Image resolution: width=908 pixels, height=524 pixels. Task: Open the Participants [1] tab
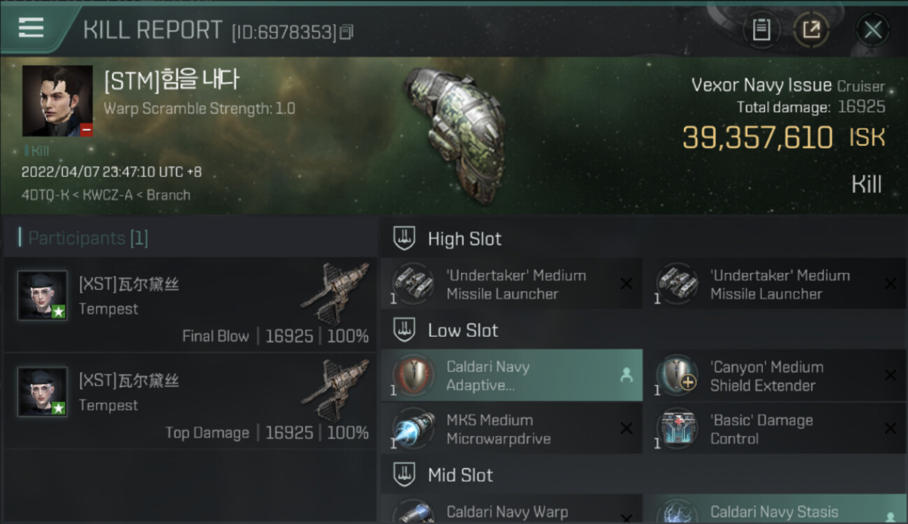point(87,238)
